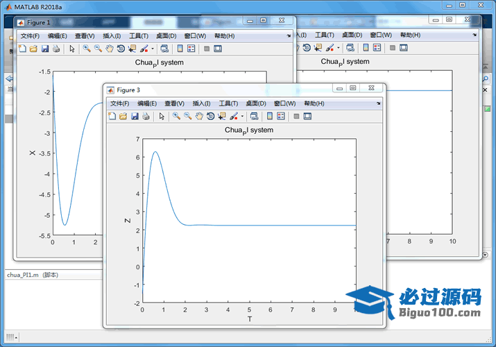Image resolution: width=496 pixels, height=347 pixels.
Task: Activate Zoom In tool in Figure 1
Action: 87,49
